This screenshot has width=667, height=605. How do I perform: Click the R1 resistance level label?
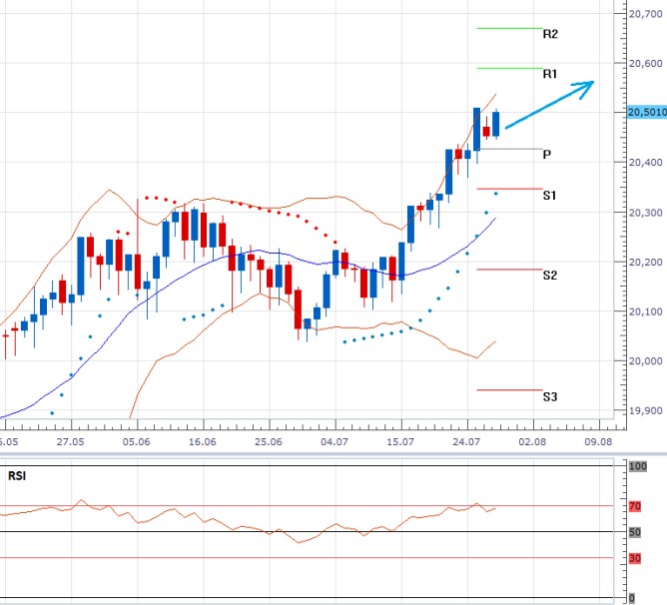tap(550, 74)
